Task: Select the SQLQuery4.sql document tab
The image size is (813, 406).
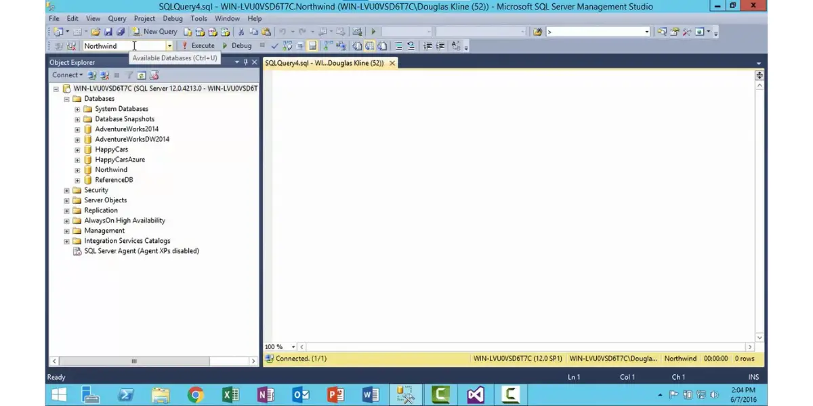Action: (x=325, y=62)
